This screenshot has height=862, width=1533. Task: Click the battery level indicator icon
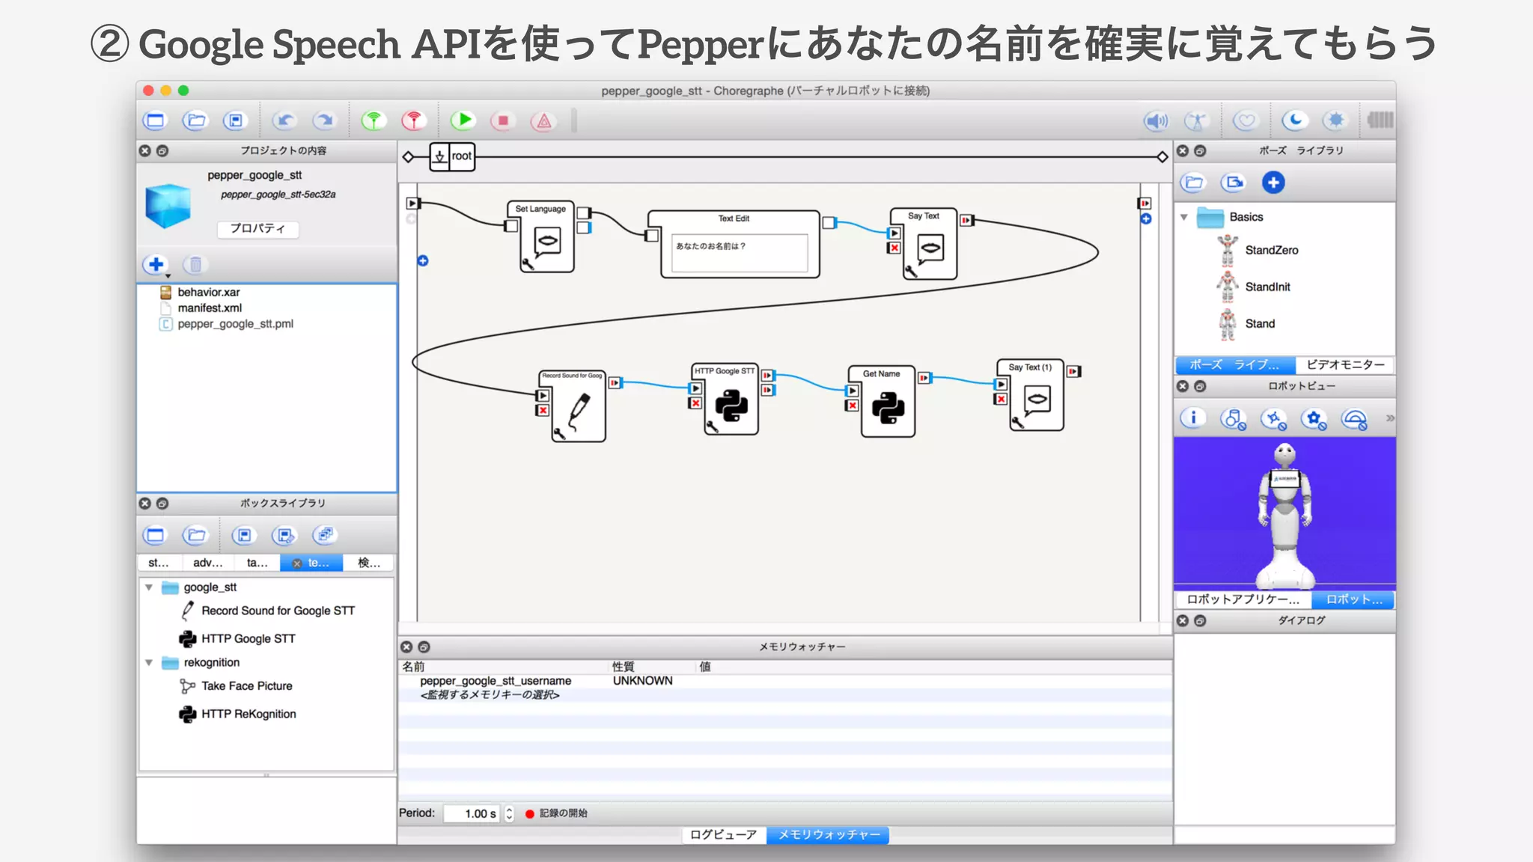[x=1380, y=120]
